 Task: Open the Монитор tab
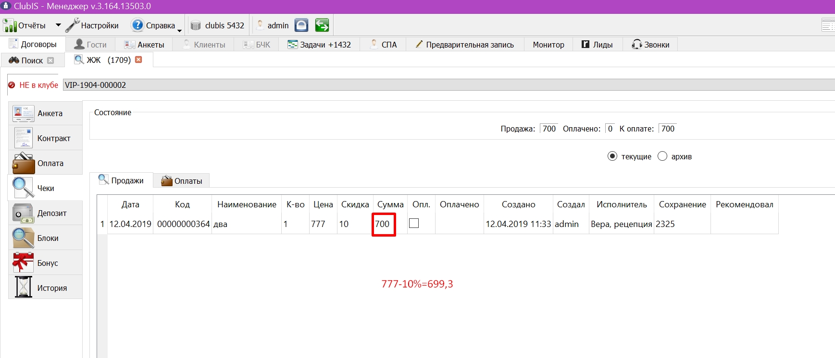[x=548, y=44]
